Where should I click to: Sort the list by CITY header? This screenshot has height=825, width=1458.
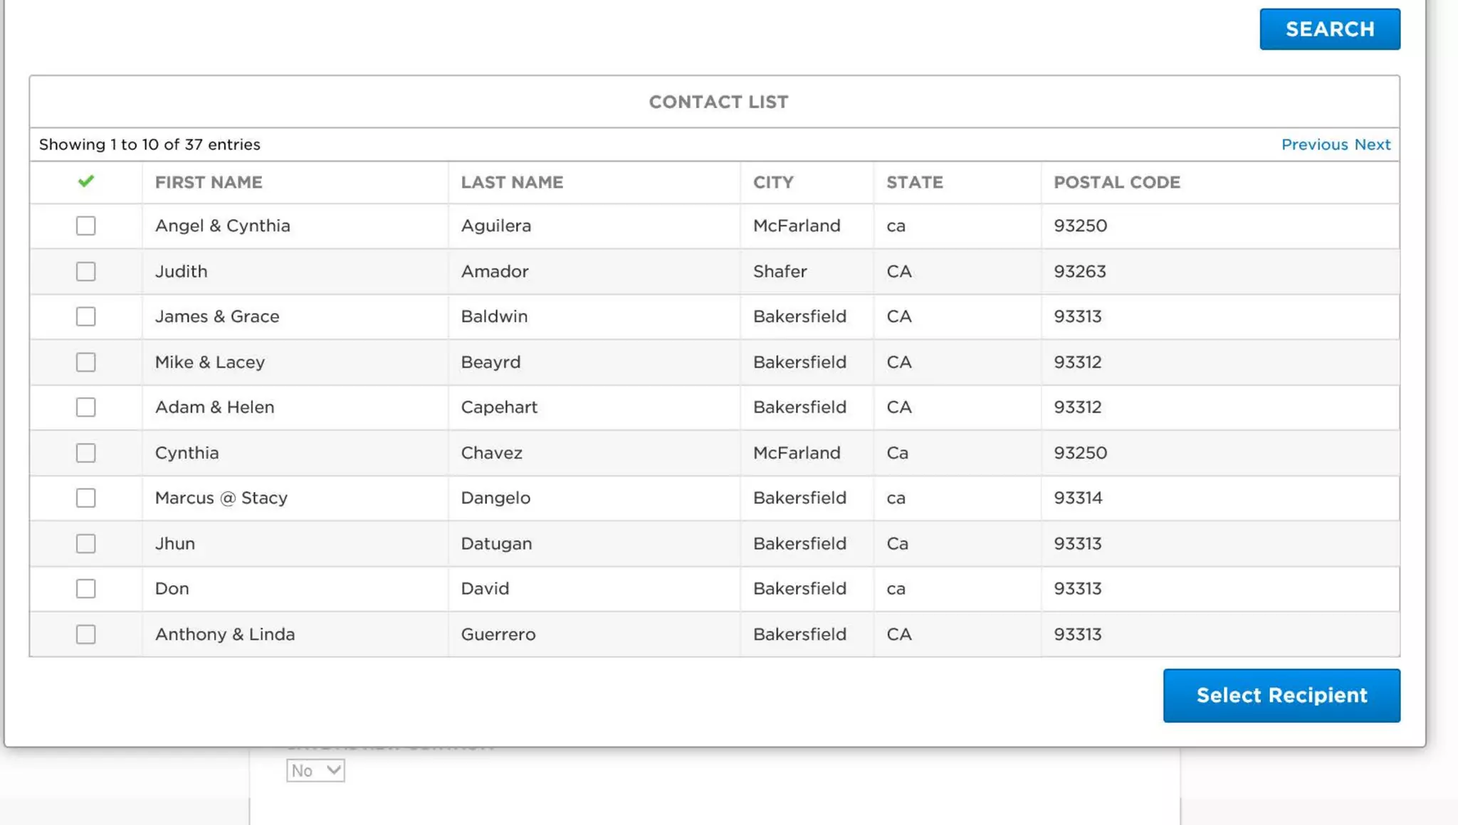[773, 183]
